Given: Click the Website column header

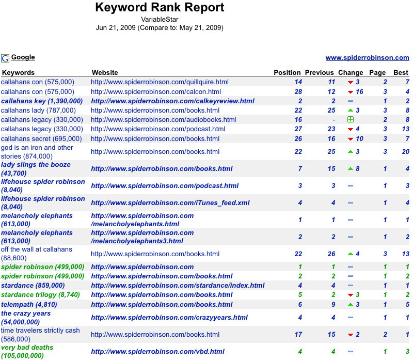Looking at the screenshot, I should [x=105, y=72].
